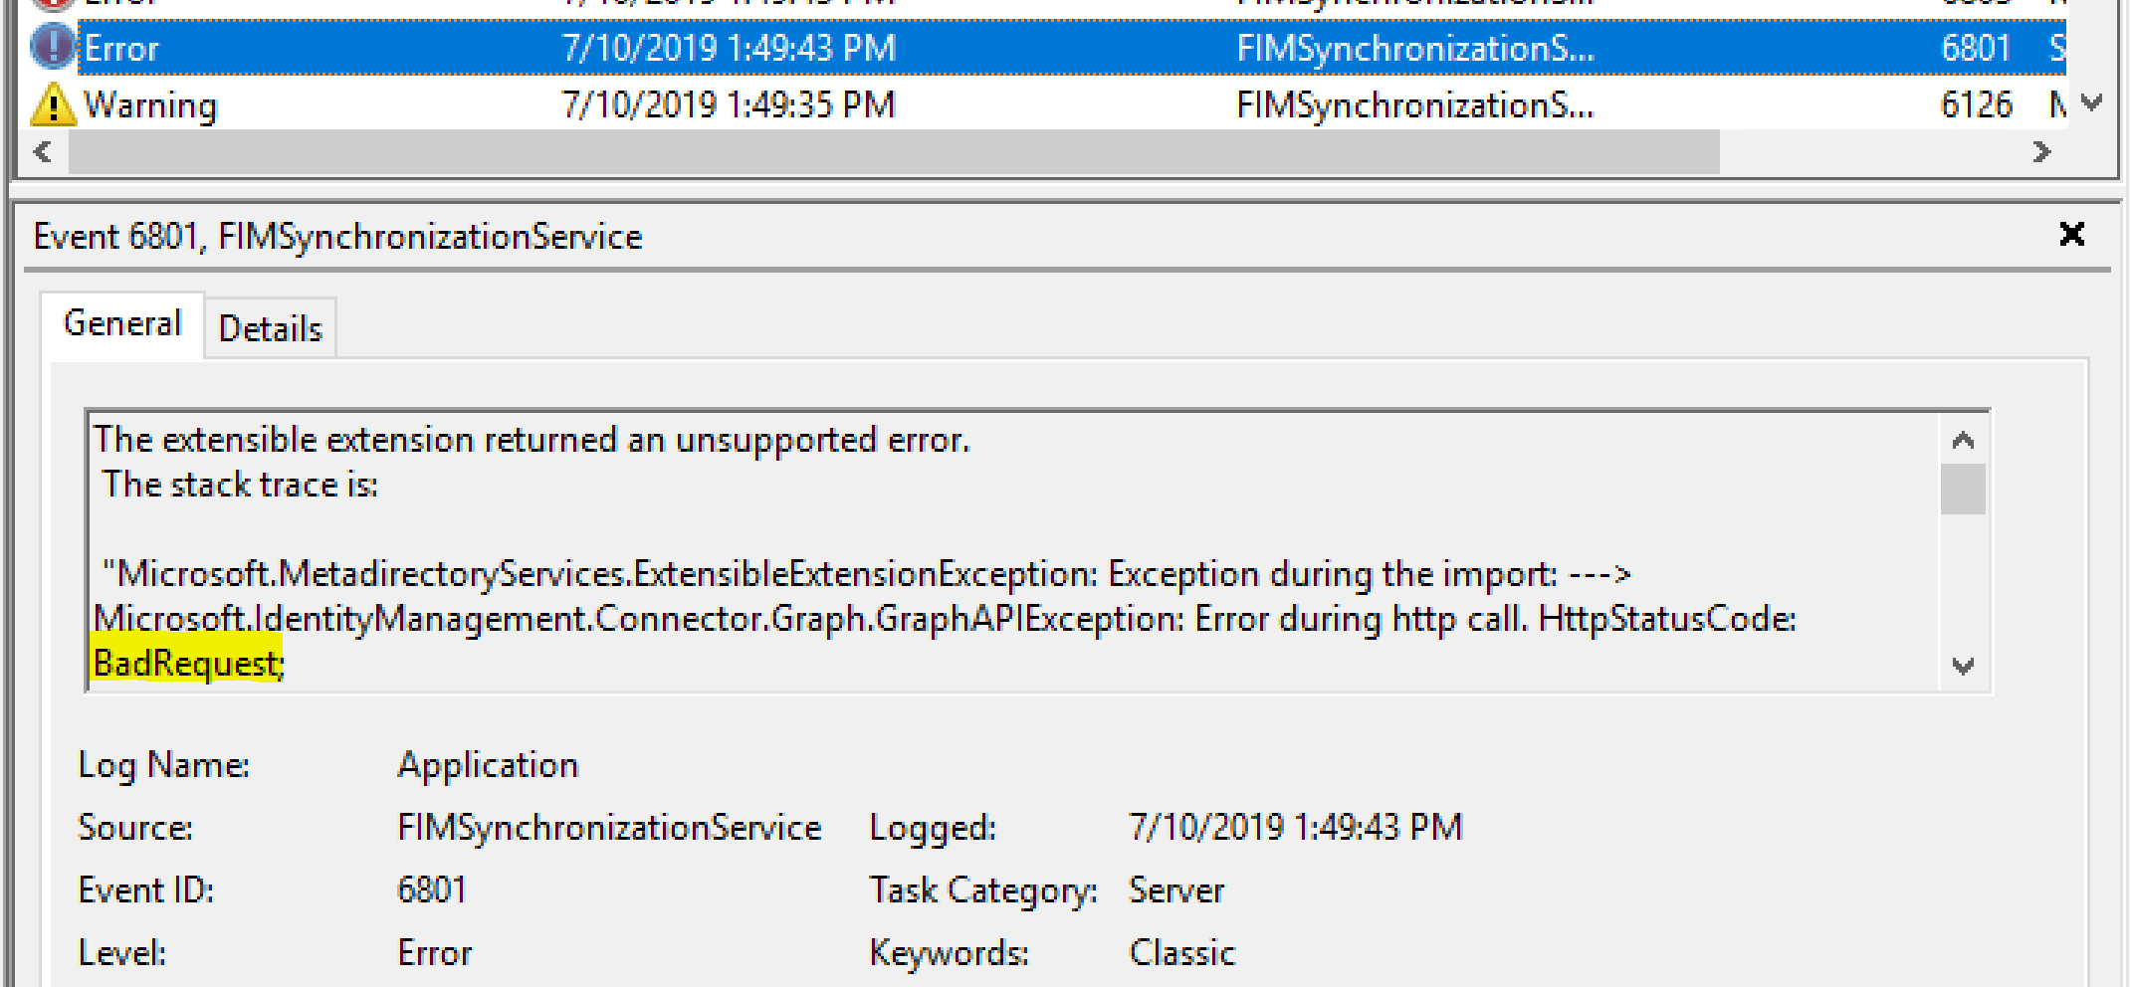The width and height of the screenshot is (2132, 987).
Task: Click the error icon in selected row
Action: pyautogui.click(x=52, y=47)
